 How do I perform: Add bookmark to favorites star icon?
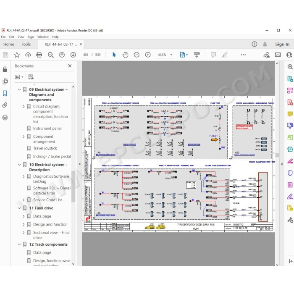17,55
